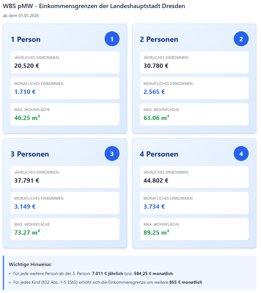The height and width of the screenshot is (293, 261).
Task: Click the blue circle badge numbered 2
Action: [x=241, y=39]
